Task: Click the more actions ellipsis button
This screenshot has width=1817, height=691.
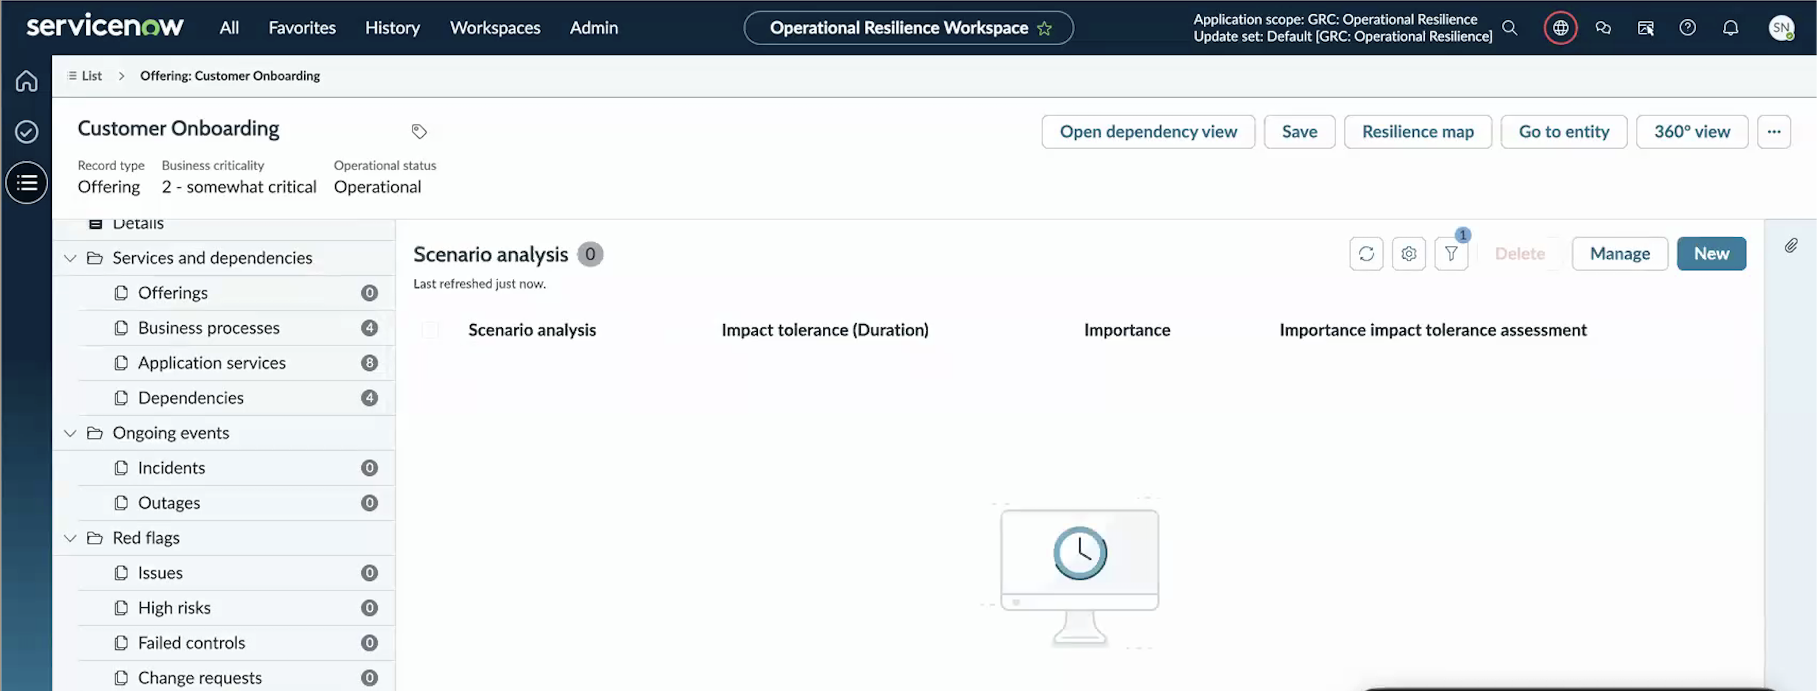Action: tap(1774, 132)
